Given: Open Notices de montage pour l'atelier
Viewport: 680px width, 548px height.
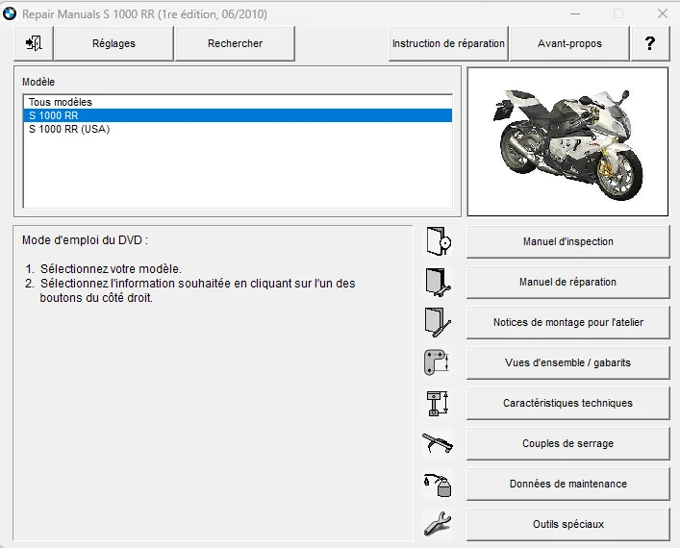Looking at the screenshot, I should tap(568, 322).
